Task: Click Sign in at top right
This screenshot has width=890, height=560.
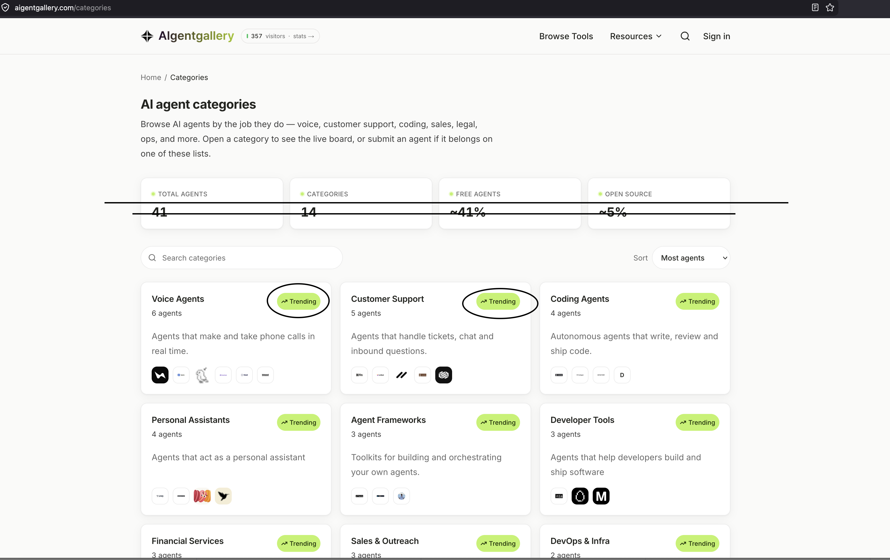Action: tap(716, 36)
